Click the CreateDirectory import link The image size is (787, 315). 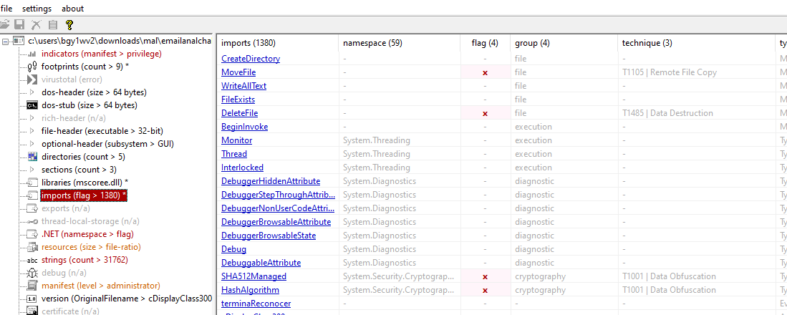(x=250, y=59)
